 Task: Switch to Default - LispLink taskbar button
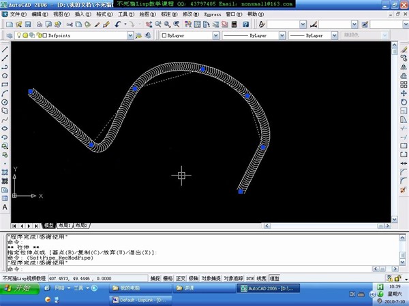point(140,300)
